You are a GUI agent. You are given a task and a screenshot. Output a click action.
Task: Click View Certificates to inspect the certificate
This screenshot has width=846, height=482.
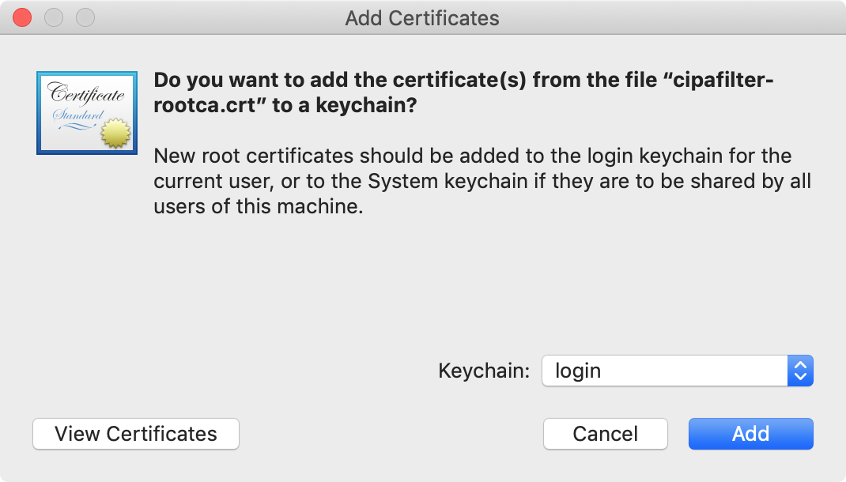coord(135,434)
